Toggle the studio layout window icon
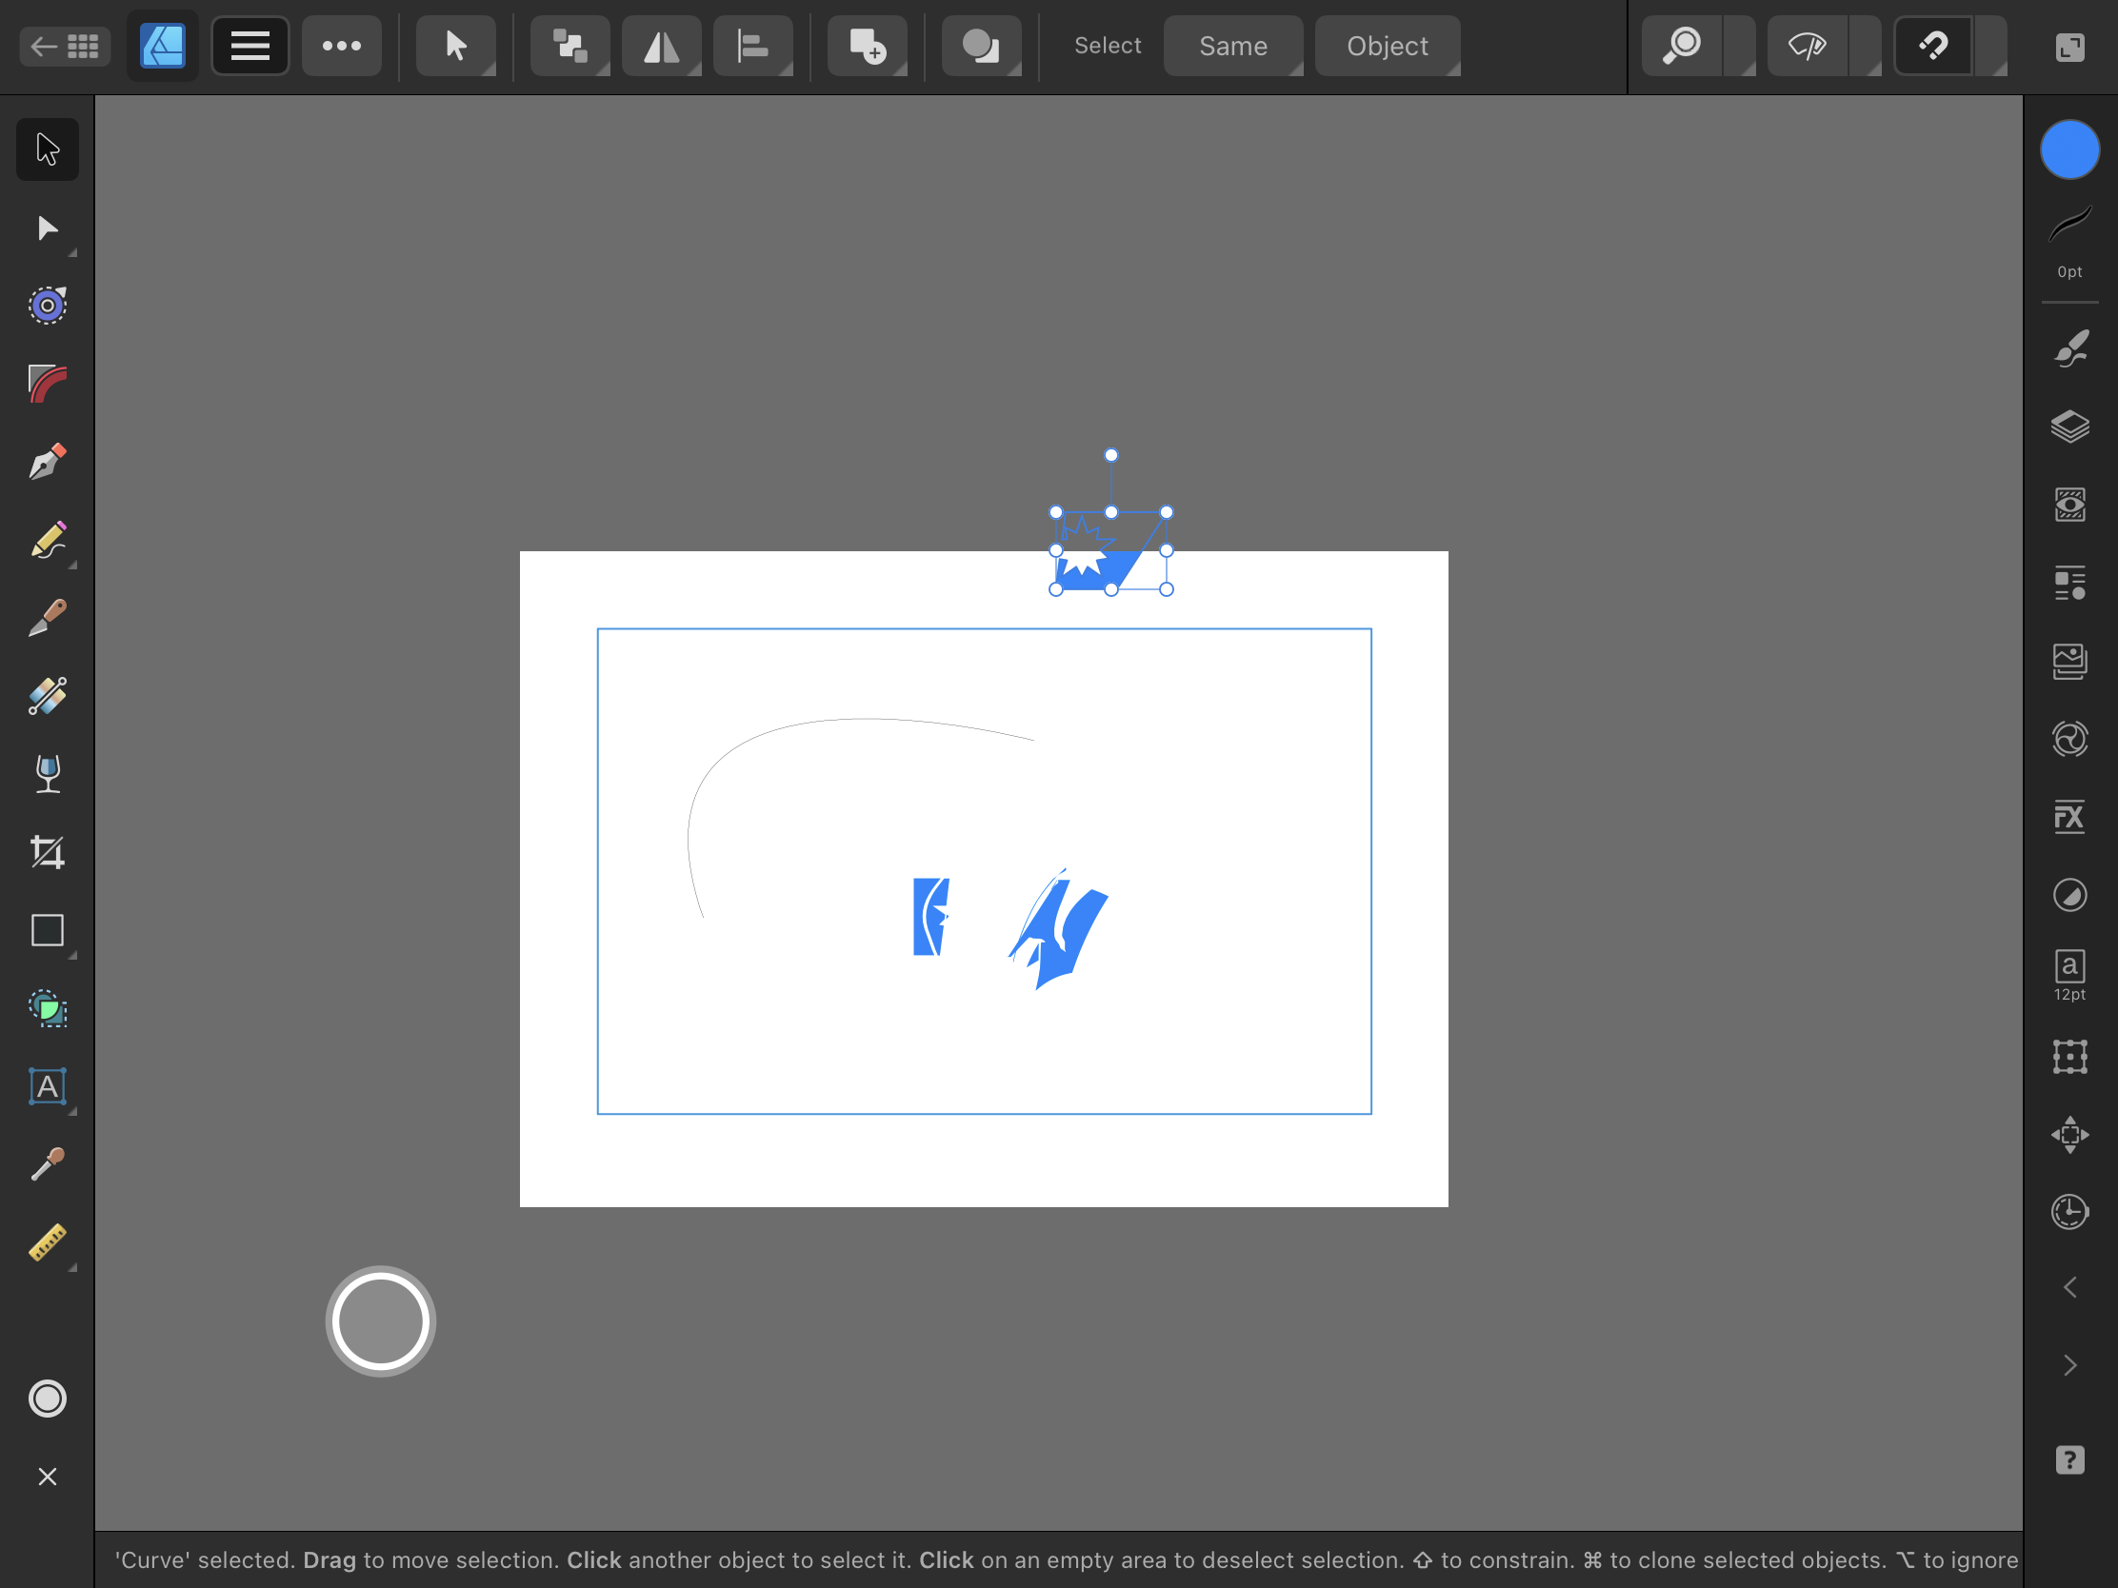This screenshot has width=2118, height=1588. (2069, 46)
